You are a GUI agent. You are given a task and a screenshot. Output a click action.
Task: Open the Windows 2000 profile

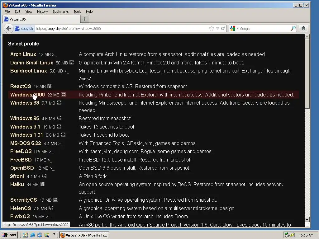pyautogui.click(x=27, y=95)
